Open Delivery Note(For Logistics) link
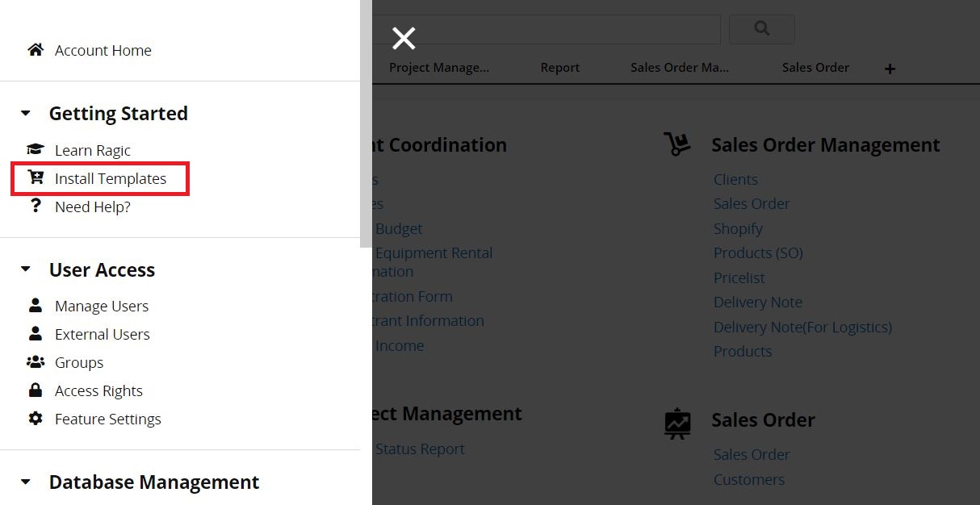 tap(802, 327)
